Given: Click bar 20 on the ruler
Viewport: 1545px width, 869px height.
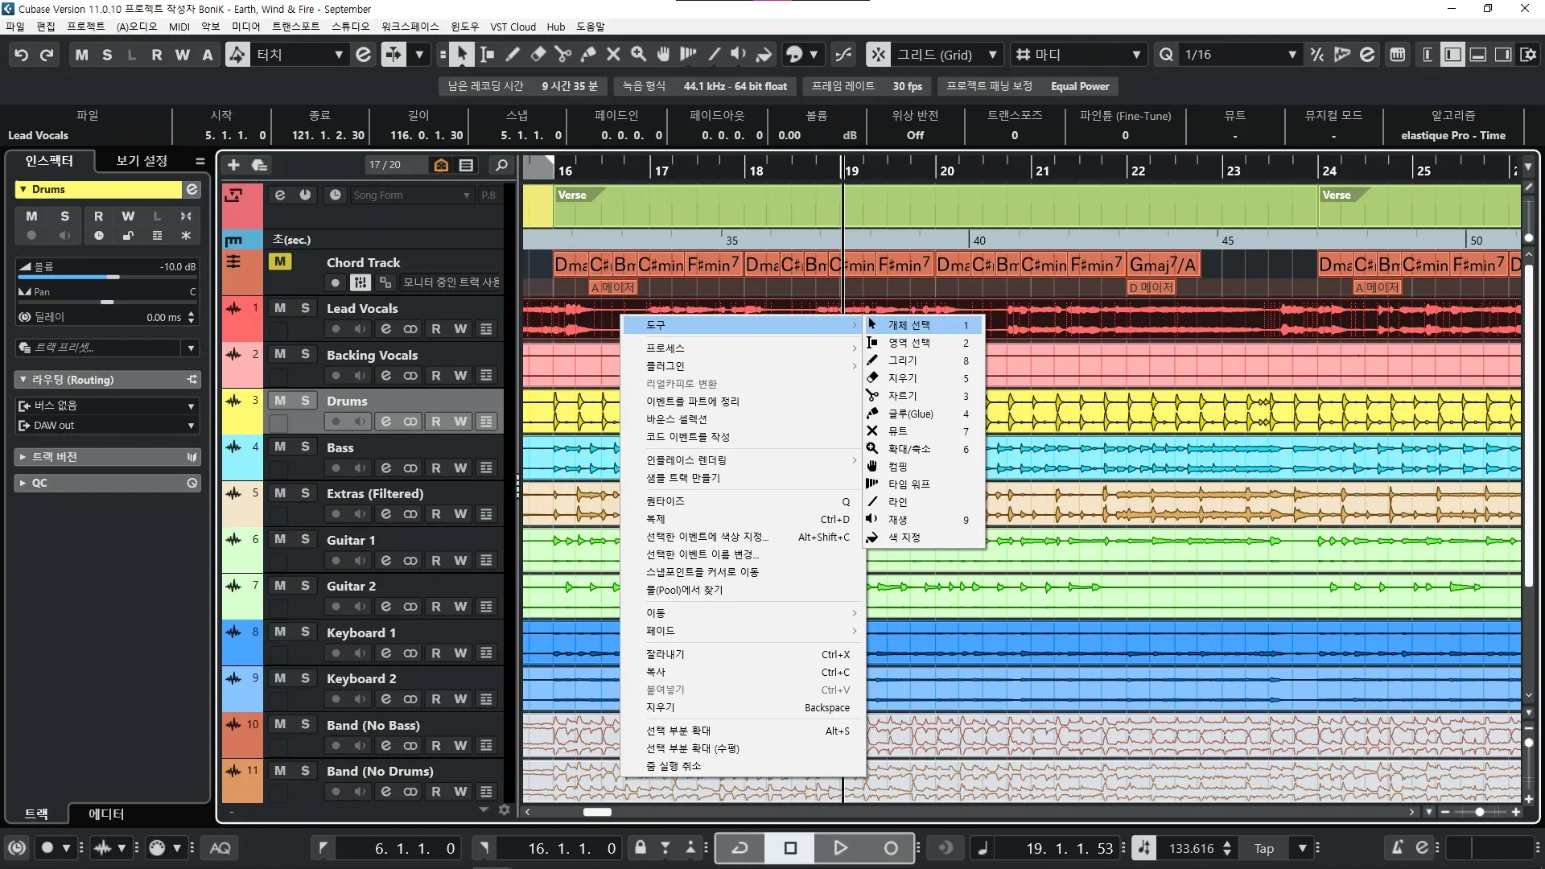Looking at the screenshot, I should [x=947, y=171].
